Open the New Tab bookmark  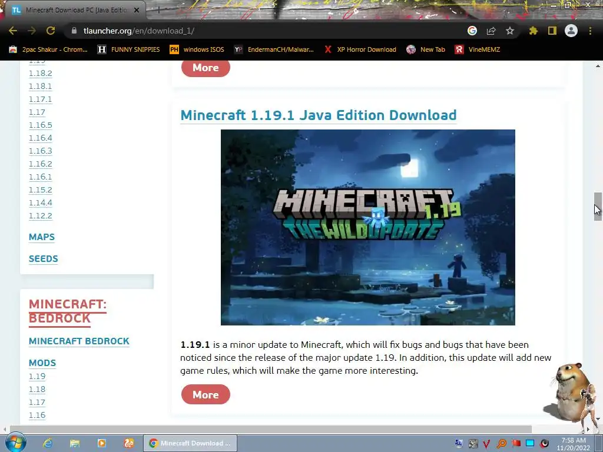pyautogui.click(x=426, y=49)
